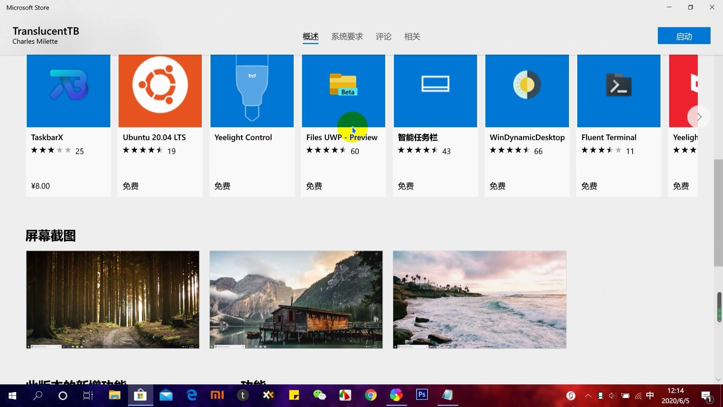The width and height of the screenshot is (723, 407).
Task: Open Photoshop from the taskbar
Action: (x=422, y=395)
